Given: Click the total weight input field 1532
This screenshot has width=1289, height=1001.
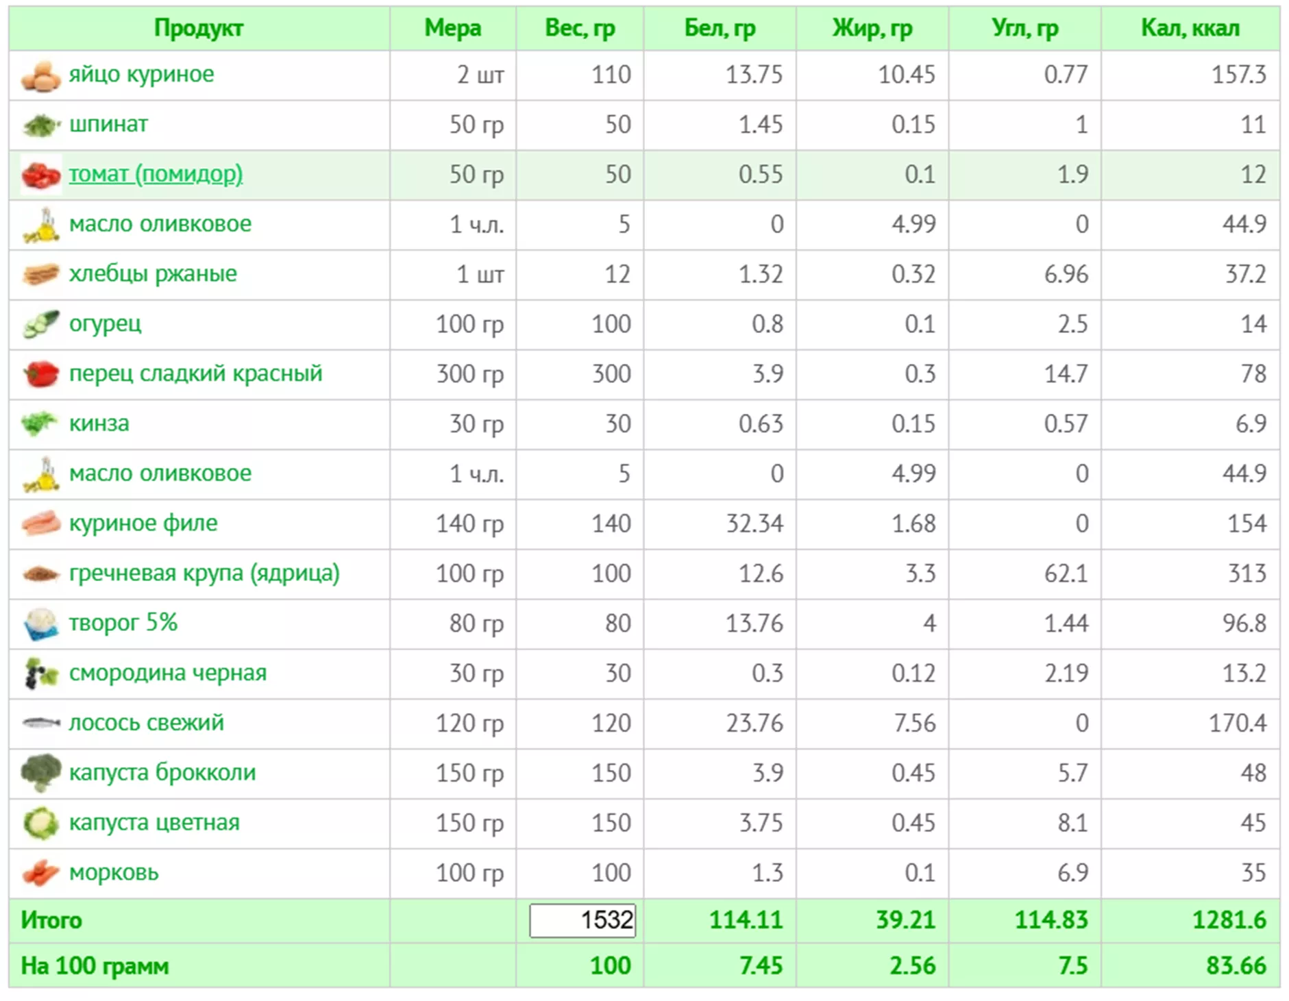Looking at the screenshot, I should [x=582, y=920].
